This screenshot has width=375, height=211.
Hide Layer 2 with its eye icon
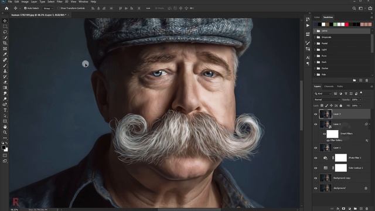click(316, 124)
